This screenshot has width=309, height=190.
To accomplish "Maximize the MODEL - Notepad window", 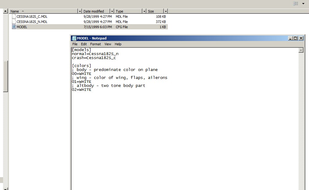I will pos(295,38).
